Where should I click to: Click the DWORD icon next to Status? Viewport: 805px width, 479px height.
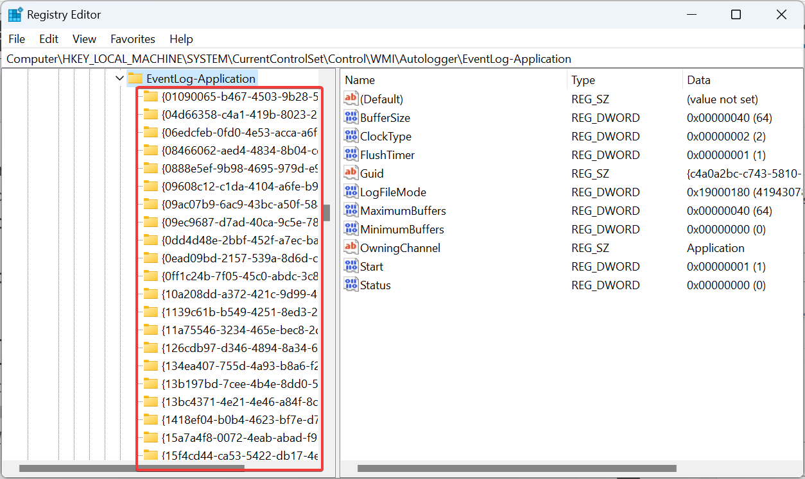coord(351,284)
